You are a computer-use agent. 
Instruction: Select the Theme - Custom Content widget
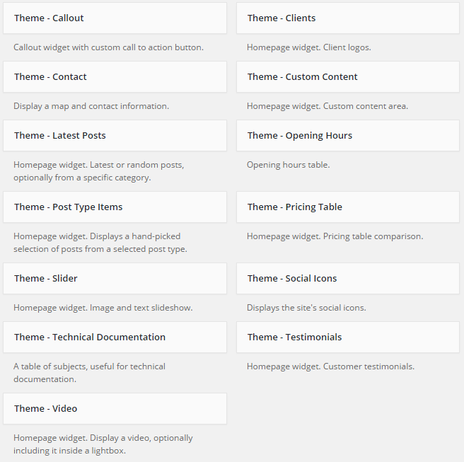point(348,76)
